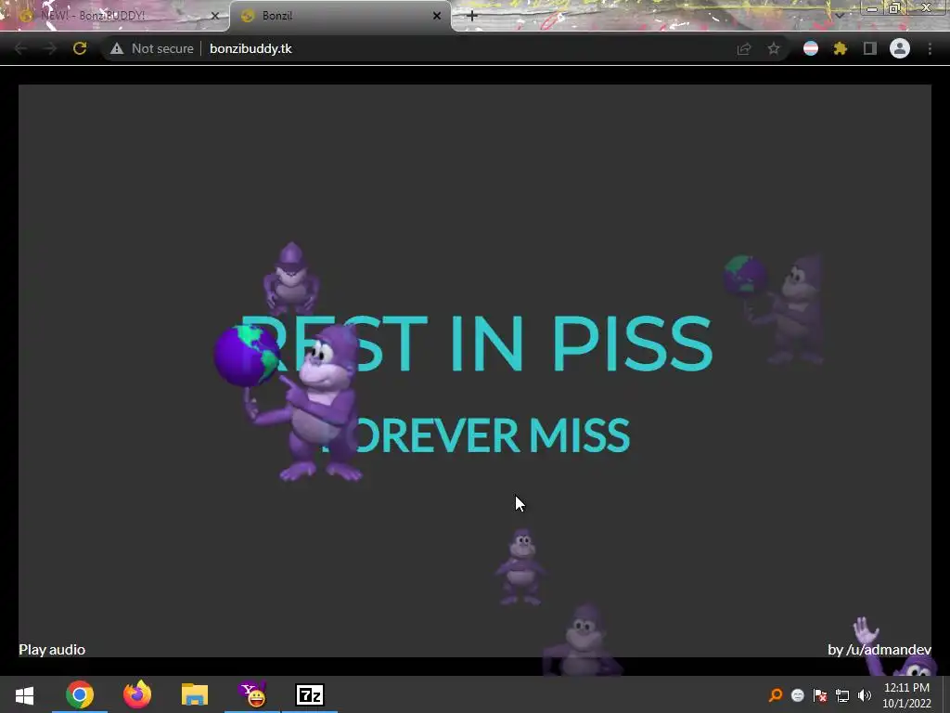This screenshot has height=713, width=950.
Task: Open the Extensions puzzle piece menu
Action: click(x=841, y=48)
